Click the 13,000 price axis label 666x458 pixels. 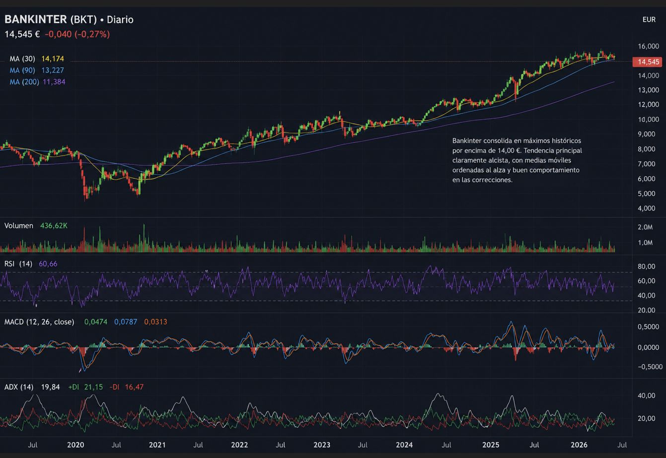coord(648,90)
